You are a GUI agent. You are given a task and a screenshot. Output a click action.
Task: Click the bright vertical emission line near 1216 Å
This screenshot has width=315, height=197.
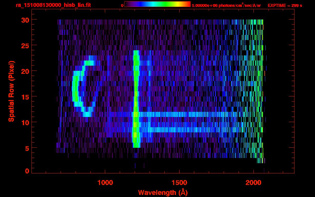[136, 99]
